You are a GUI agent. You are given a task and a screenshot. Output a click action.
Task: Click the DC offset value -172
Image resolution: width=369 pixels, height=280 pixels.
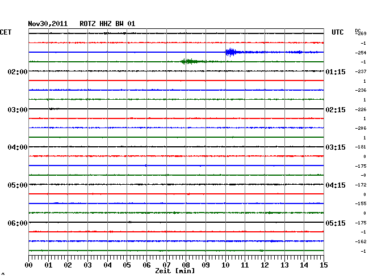[x=360, y=185]
